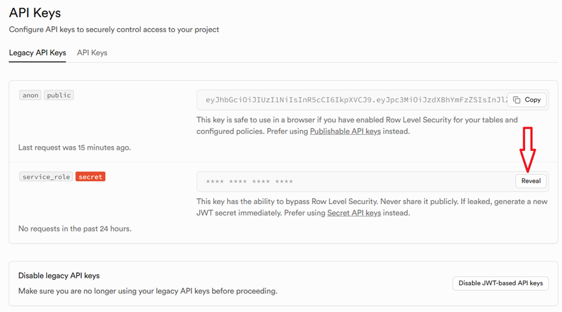This screenshot has height=312, width=562.
Task: Click the API Keys page heading
Action: 35,12
